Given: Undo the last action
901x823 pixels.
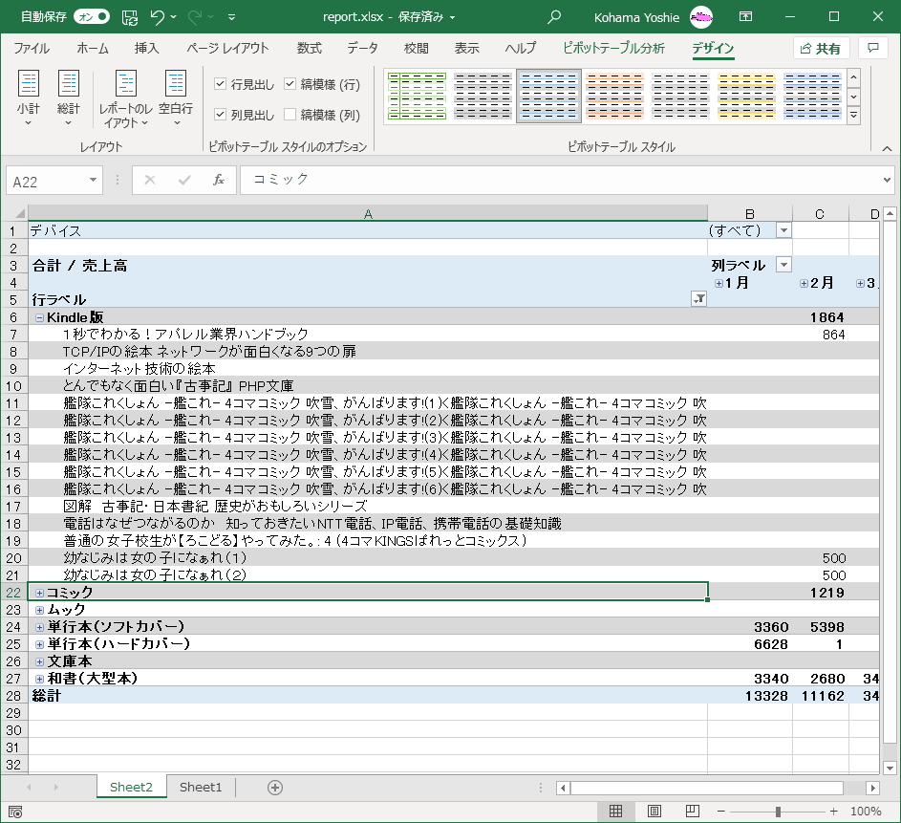Looking at the screenshot, I should pyautogui.click(x=158, y=17).
